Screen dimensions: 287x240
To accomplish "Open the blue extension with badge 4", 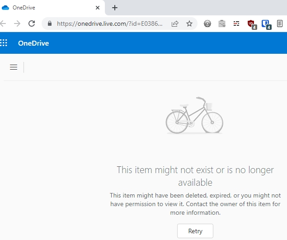I will [x=266, y=24].
